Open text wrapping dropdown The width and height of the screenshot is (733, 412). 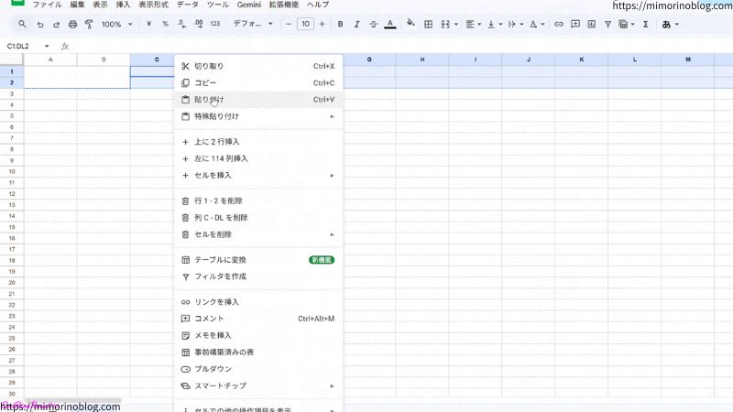click(516, 25)
